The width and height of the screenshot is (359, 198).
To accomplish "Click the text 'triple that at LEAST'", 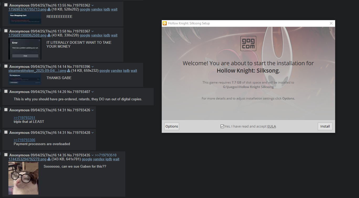I will [x=29, y=122].
